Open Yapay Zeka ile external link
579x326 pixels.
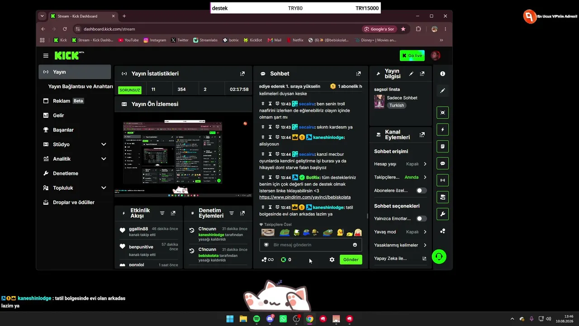tap(400, 259)
